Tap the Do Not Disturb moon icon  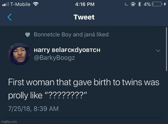coord(126,4)
